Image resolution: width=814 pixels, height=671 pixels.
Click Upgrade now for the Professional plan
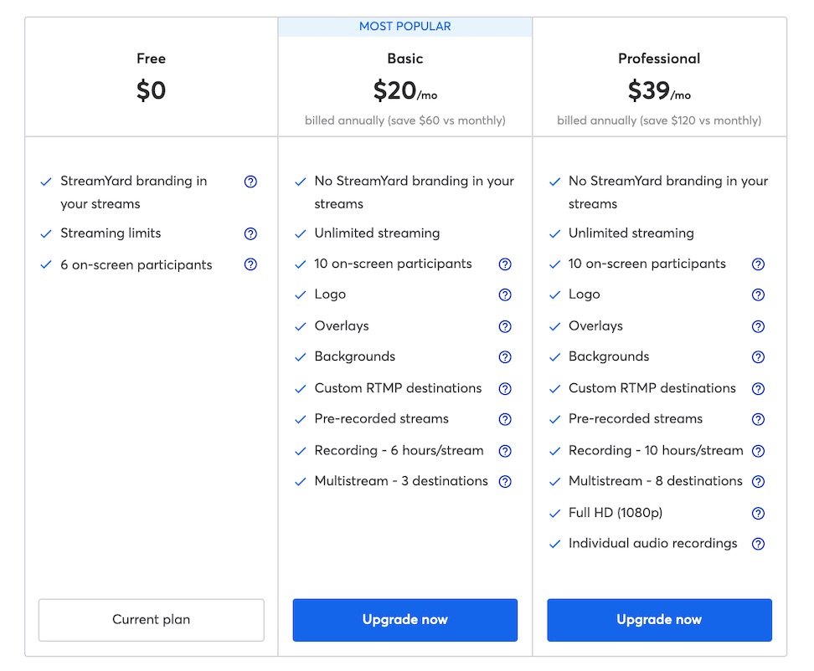tap(659, 620)
